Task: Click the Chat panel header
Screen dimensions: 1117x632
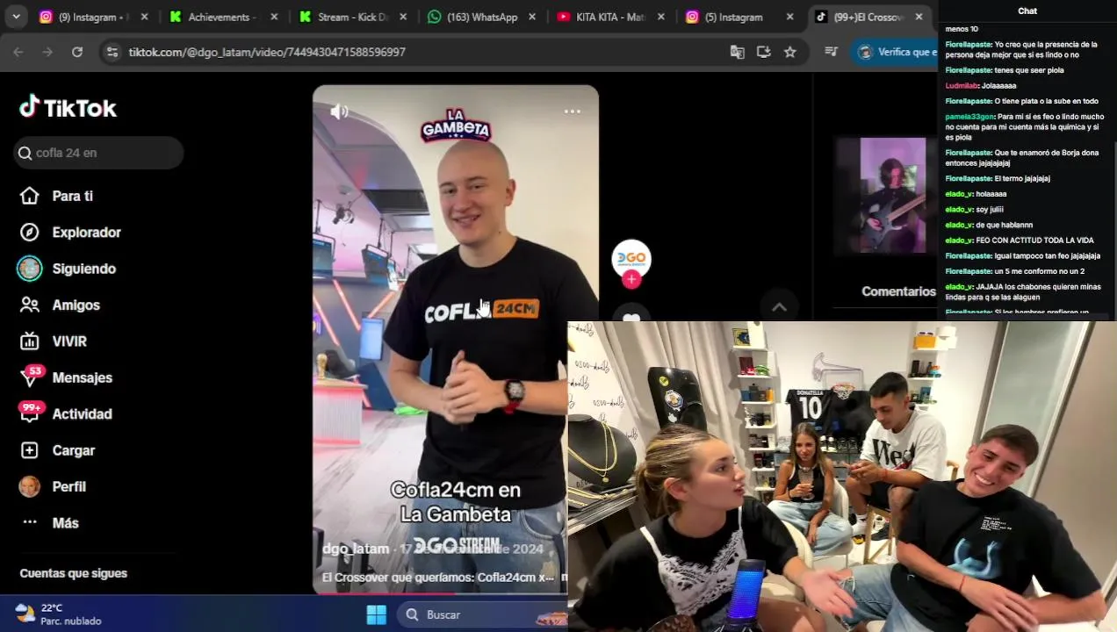Action: (x=1027, y=11)
